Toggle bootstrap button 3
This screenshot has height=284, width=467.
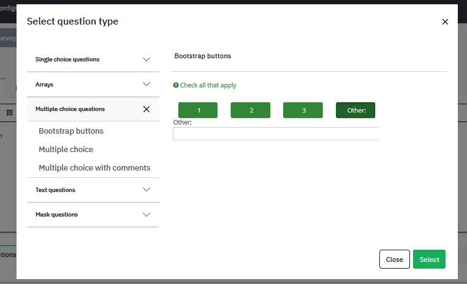pyautogui.click(x=303, y=110)
